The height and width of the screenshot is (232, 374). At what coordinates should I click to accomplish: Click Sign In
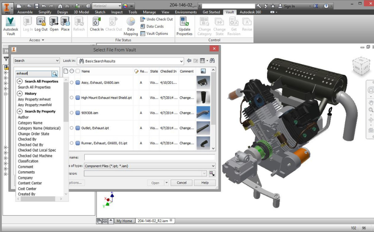[287, 6]
